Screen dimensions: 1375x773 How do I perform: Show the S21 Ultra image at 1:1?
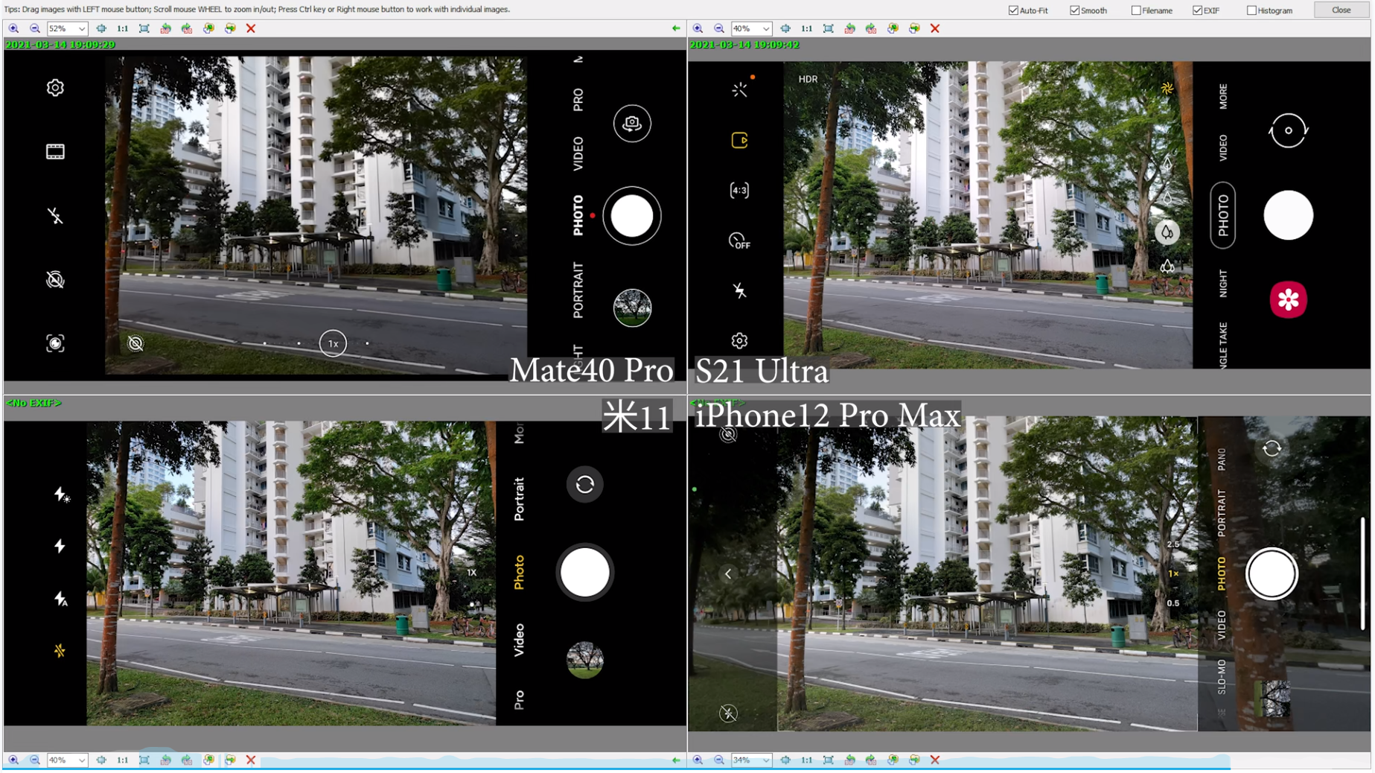pyautogui.click(x=806, y=28)
